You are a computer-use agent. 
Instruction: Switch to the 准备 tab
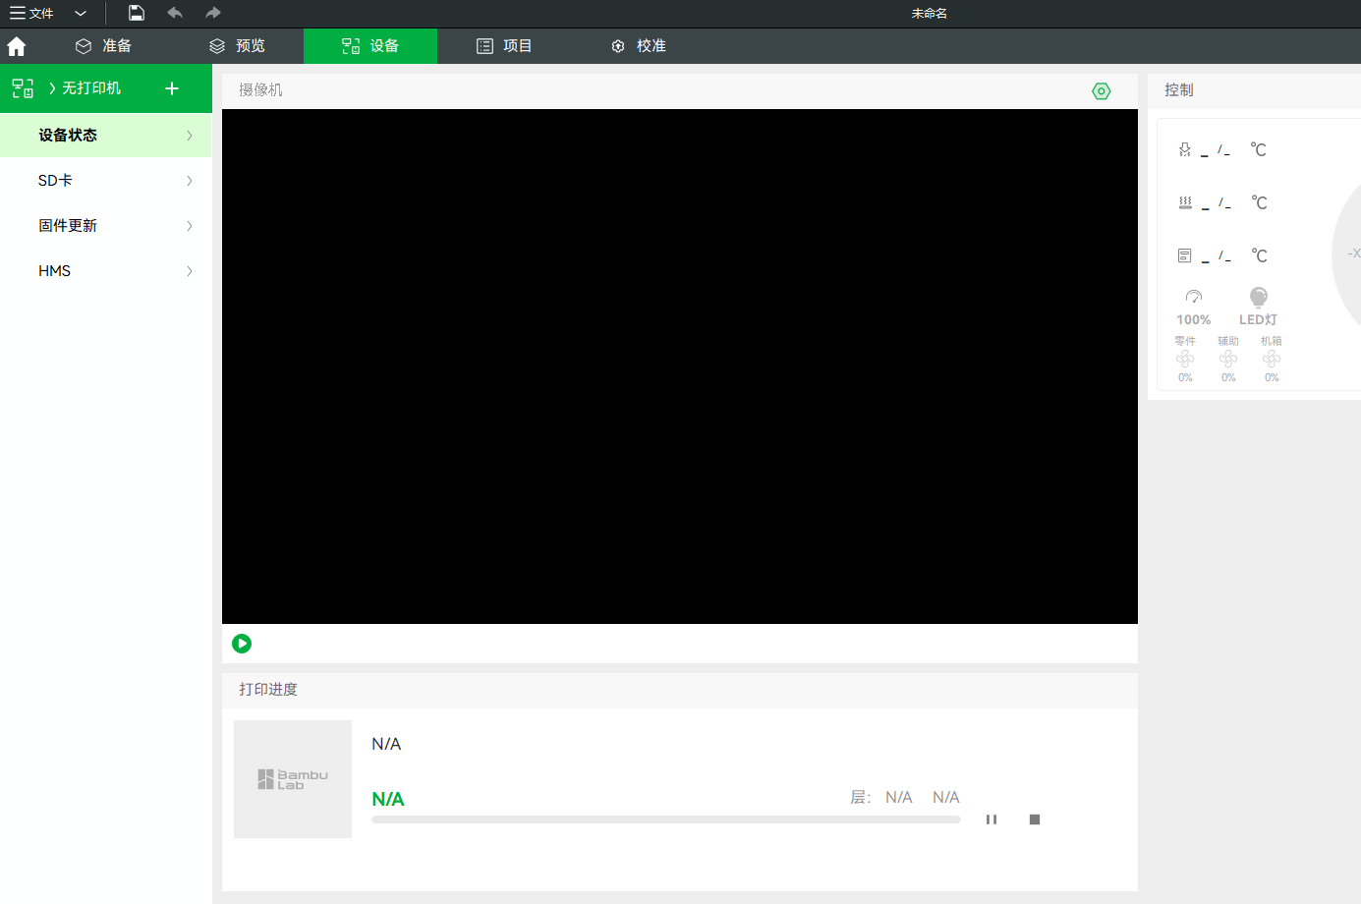pyautogui.click(x=103, y=46)
